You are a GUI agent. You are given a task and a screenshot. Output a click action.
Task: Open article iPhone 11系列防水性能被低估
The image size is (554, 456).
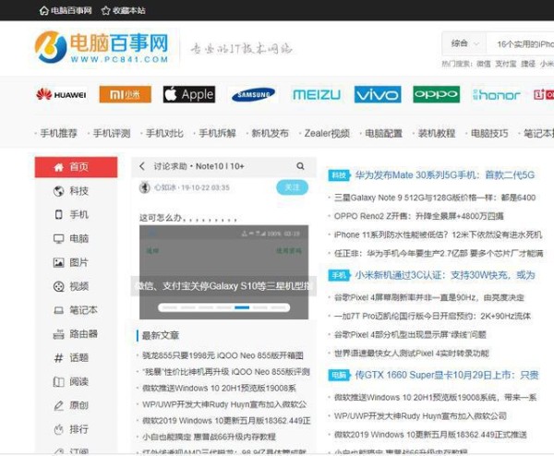pos(438,234)
